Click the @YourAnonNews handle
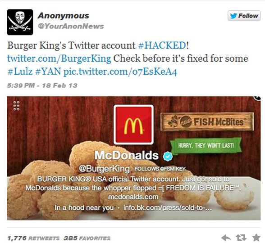Viewport: 265px width, 243px height. (x=71, y=26)
